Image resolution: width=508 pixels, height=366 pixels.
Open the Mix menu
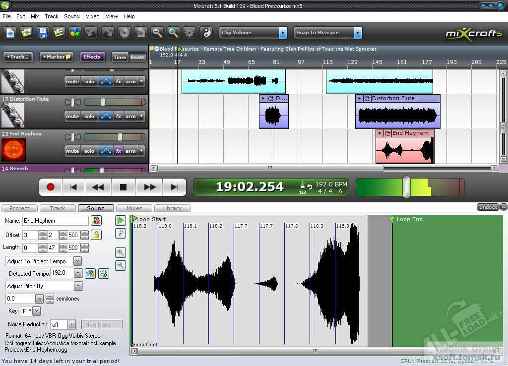(35, 16)
